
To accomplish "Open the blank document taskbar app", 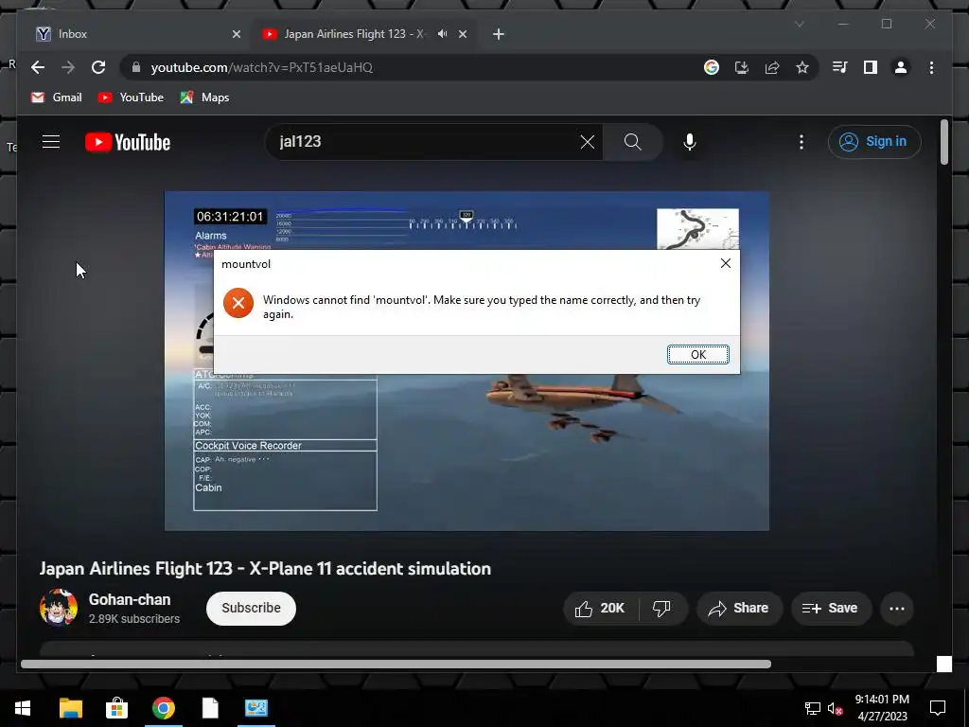I will coord(210,708).
